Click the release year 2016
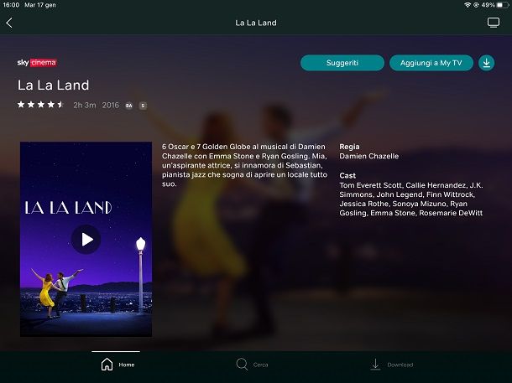This screenshot has height=383, width=512. pos(110,105)
